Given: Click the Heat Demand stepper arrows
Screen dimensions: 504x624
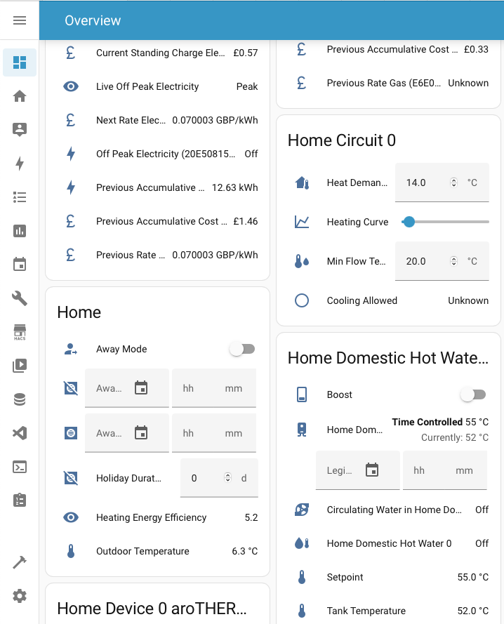Looking at the screenshot, I should 453,182.
